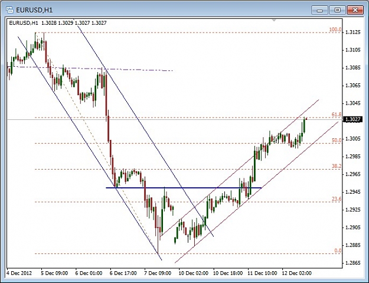
Task: Maximize the EURUSD,H1 chart window
Action: (337, 10)
